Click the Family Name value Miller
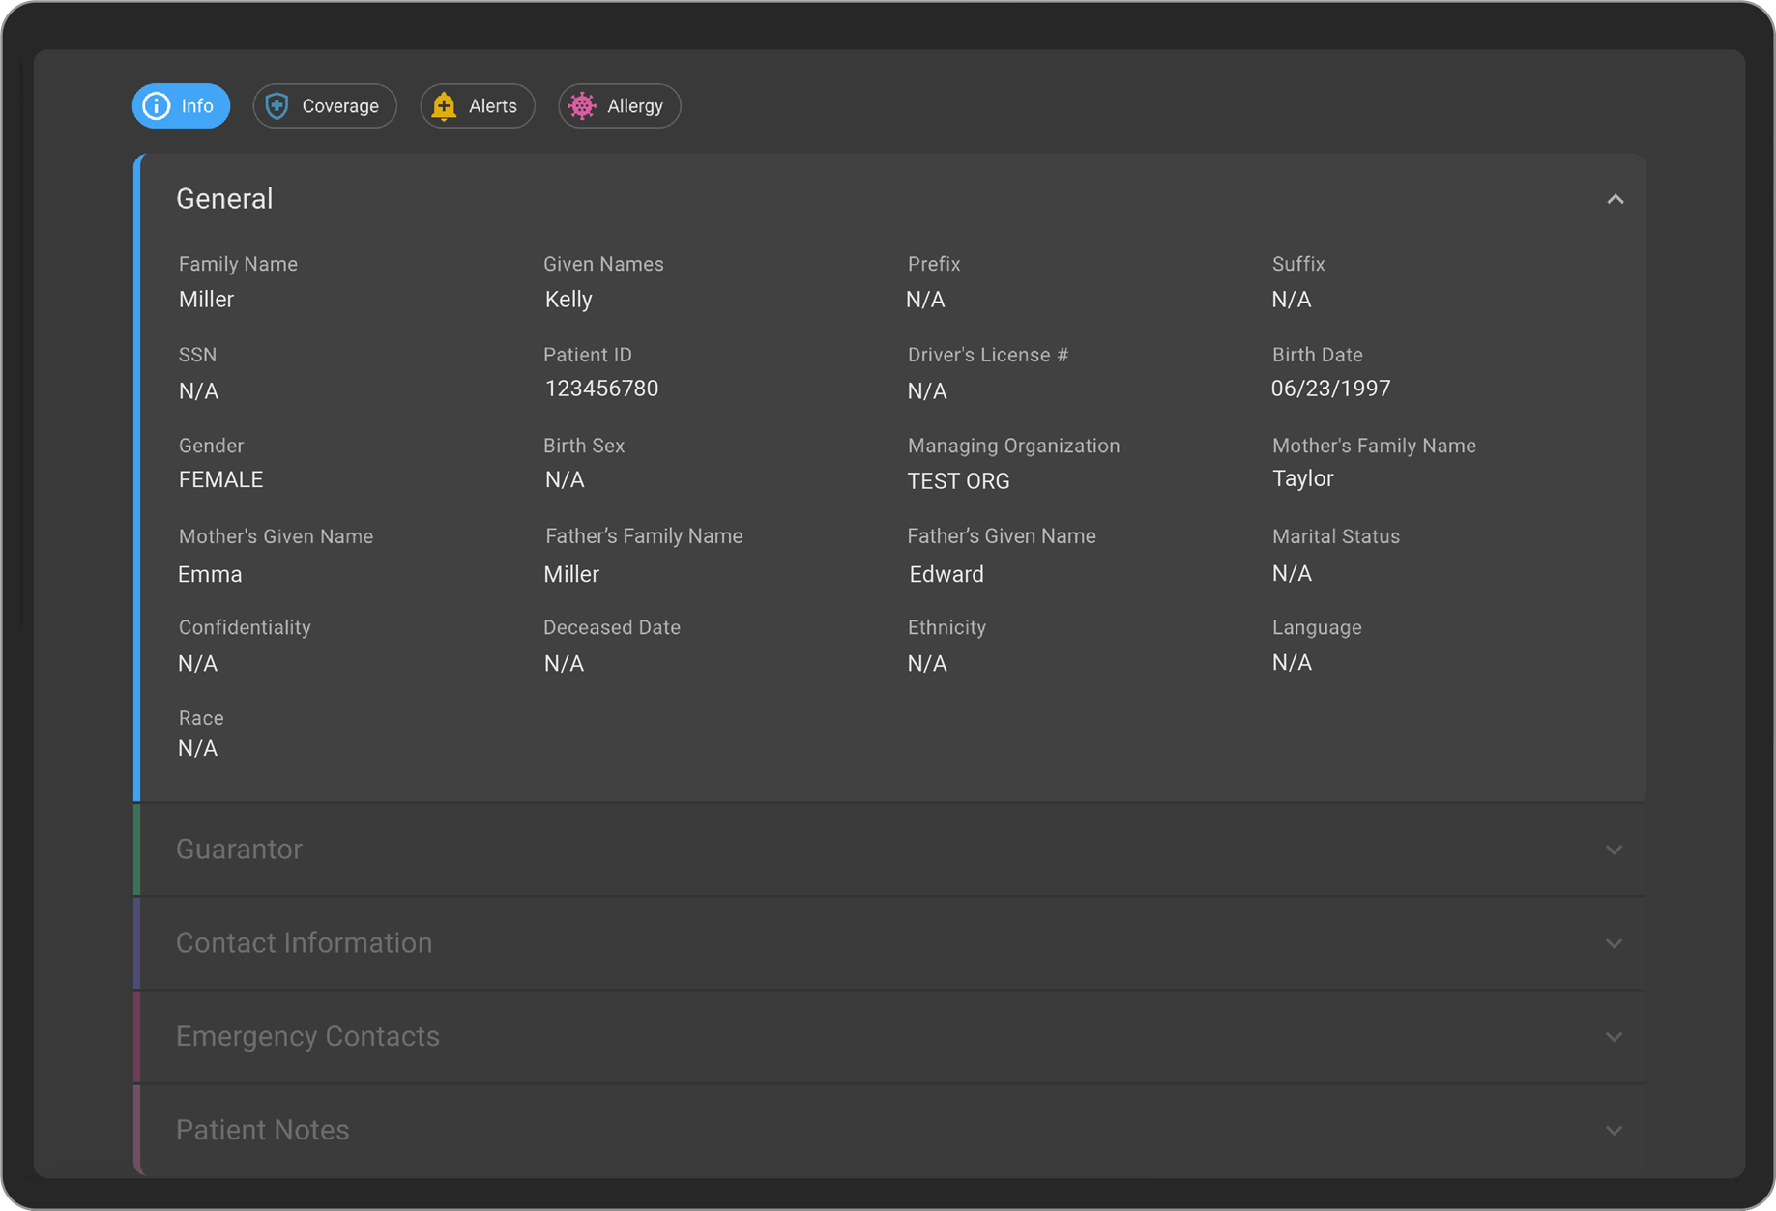The height and width of the screenshot is (1211, 1776). (206, 300)
